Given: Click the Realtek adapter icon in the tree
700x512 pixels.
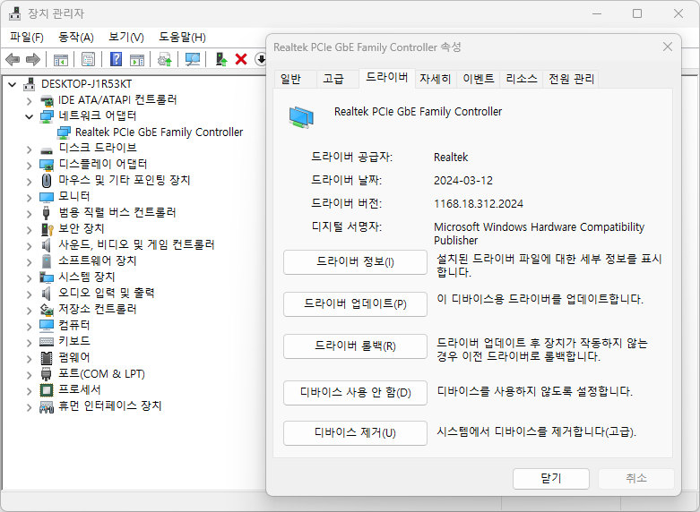Looking at the screenshot, I should click(x=64, y=132).
